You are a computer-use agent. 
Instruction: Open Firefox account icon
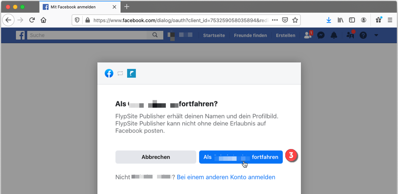coord(364,20)
